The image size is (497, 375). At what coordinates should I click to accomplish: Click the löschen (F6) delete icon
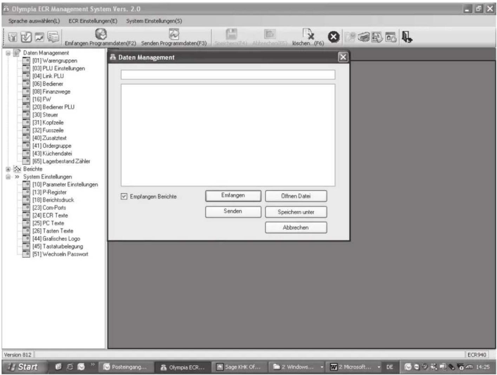308,34
